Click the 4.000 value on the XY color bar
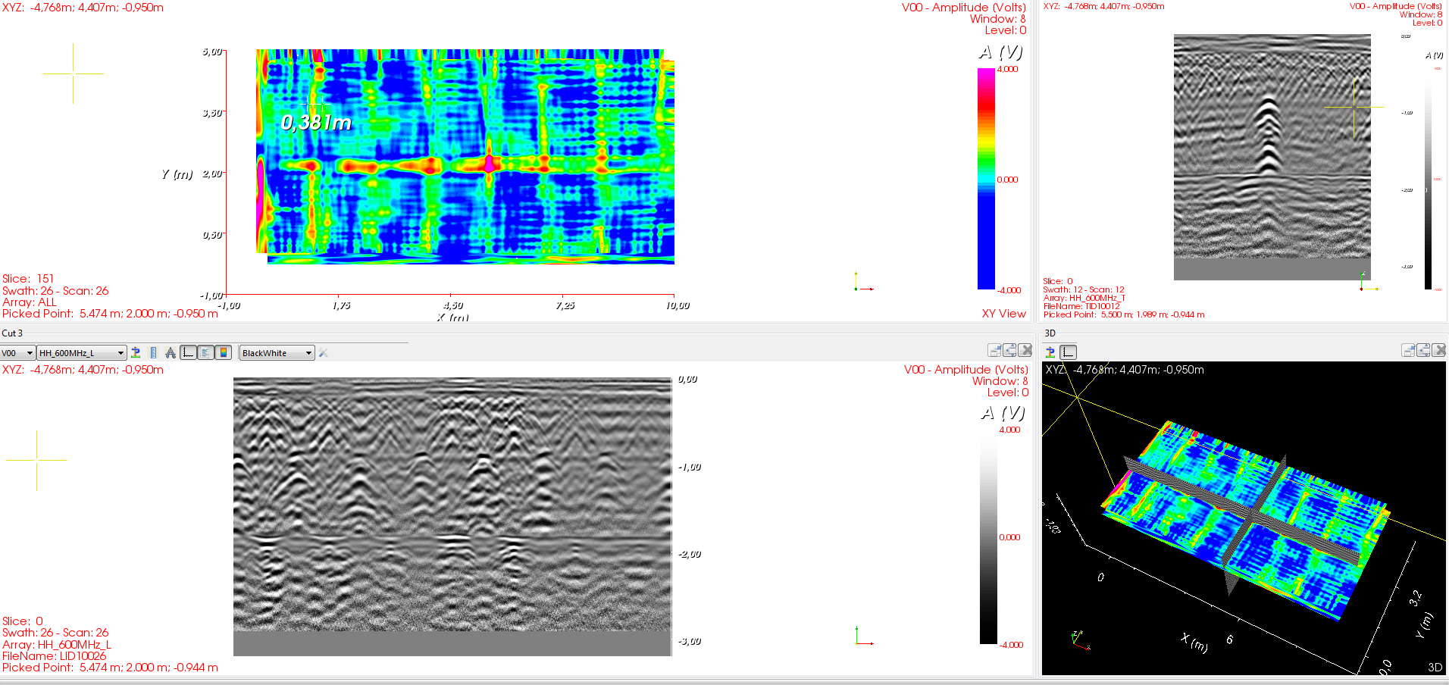 1008,69
